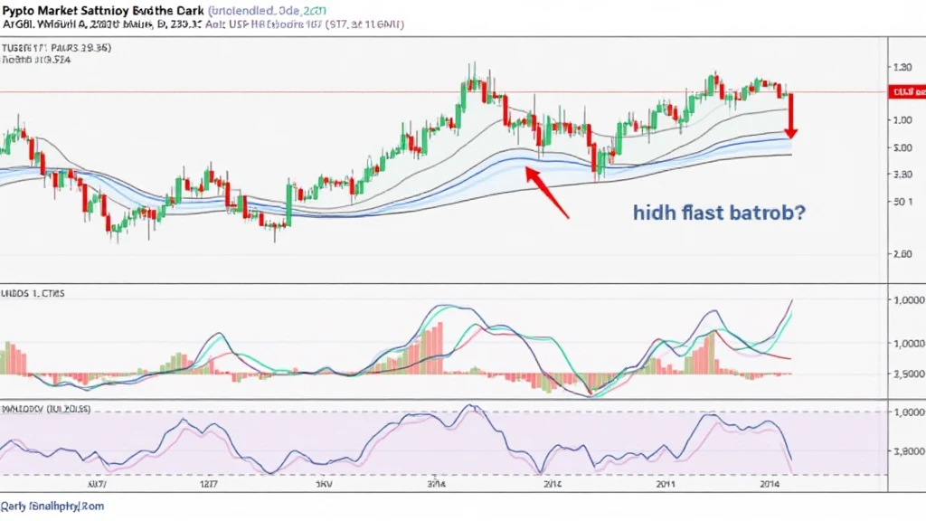Toggle the 'MHLODV' oscillator panel label

click(x=45, y=409)
